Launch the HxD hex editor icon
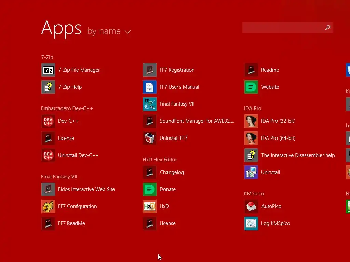Image resolution: width=350 pixels, height=262 pixels. coord(150,206)
